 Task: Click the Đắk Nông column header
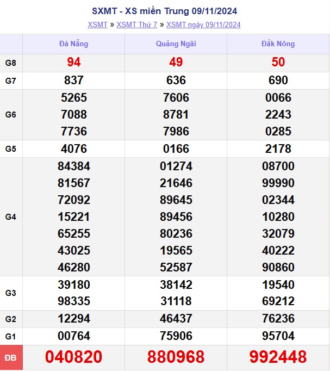tap(278, 44)
